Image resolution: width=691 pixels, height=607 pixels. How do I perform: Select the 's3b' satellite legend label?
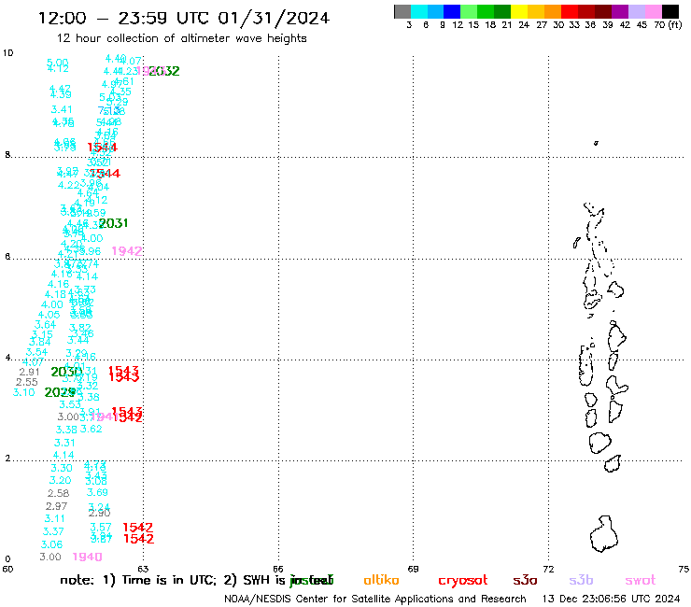pyautogui.click(x=581, y=580)
